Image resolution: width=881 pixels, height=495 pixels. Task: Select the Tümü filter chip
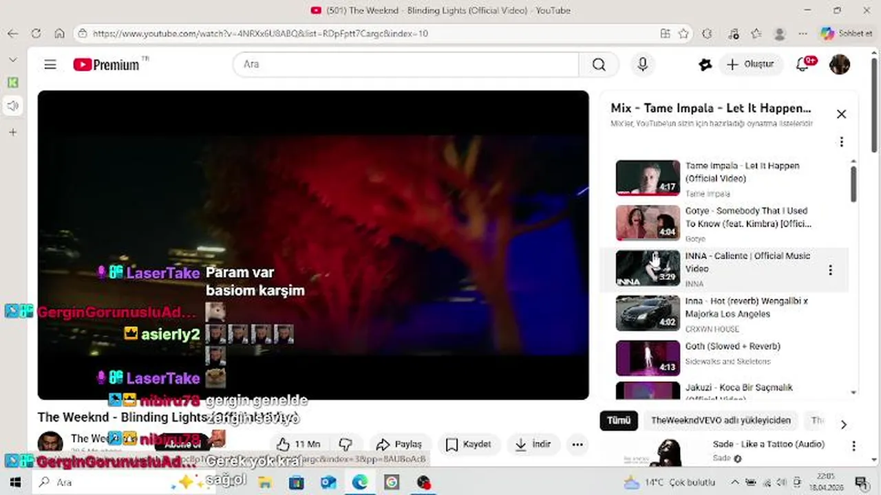pos(618,420)
